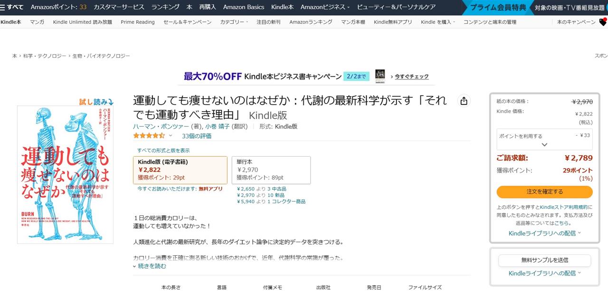Open Kindleライブラリへの配信 dropdown below the order button
The height and width of the screenshot is (291, 608).
click(544, 233)
